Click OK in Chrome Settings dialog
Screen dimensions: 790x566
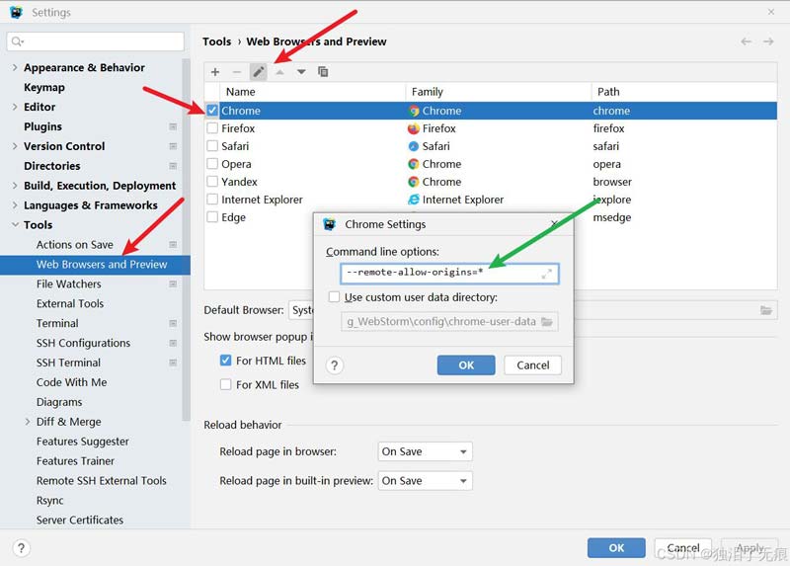tap(466, 365)
